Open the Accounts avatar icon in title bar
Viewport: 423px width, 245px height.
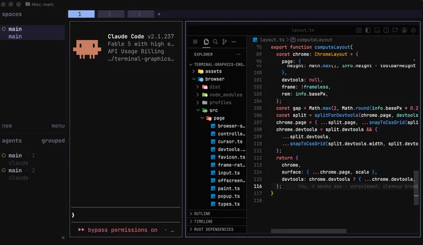[x=404, y=30]
